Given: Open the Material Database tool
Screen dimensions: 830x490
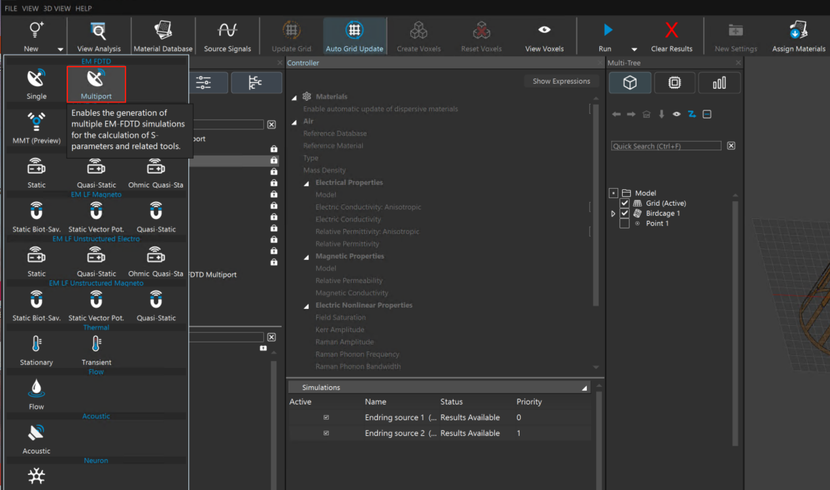Looking at the screenshot, I should click(163, 37).
